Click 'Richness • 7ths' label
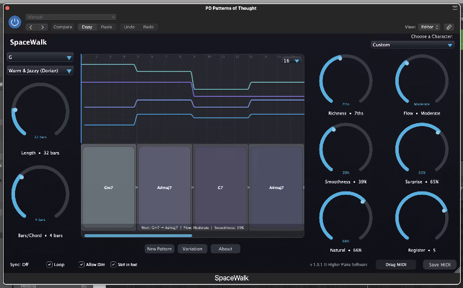This screenshot has height=288, width=463. pyautogui.click(x=346, y=113)
